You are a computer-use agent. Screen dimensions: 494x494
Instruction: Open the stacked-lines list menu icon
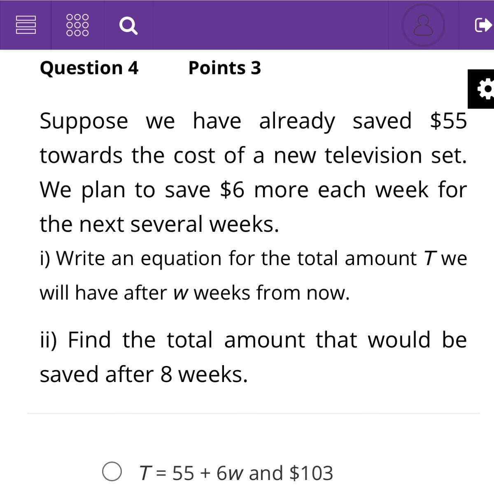pyautogui.click(x=26, y=25)
